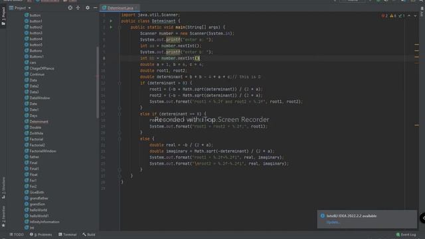Select class Continue in project tree
This screenshot has width=425, height=239.
35,74
